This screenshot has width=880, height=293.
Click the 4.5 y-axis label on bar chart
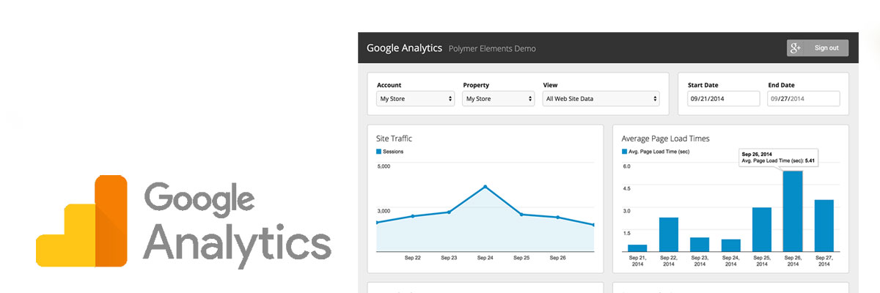[626, 188]
